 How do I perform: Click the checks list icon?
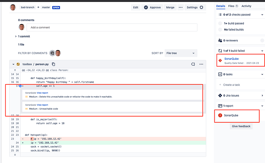point(220,15)
